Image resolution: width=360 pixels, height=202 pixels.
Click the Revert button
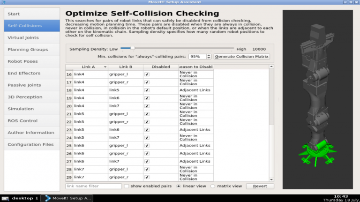260,186
